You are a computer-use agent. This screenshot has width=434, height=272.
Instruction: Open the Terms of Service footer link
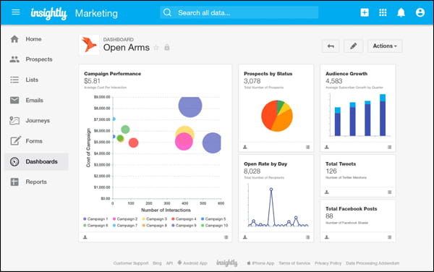tap(294, 263)
